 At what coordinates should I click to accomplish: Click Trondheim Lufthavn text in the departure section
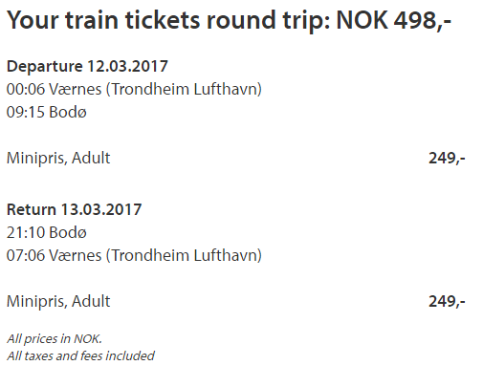point(187,89)
